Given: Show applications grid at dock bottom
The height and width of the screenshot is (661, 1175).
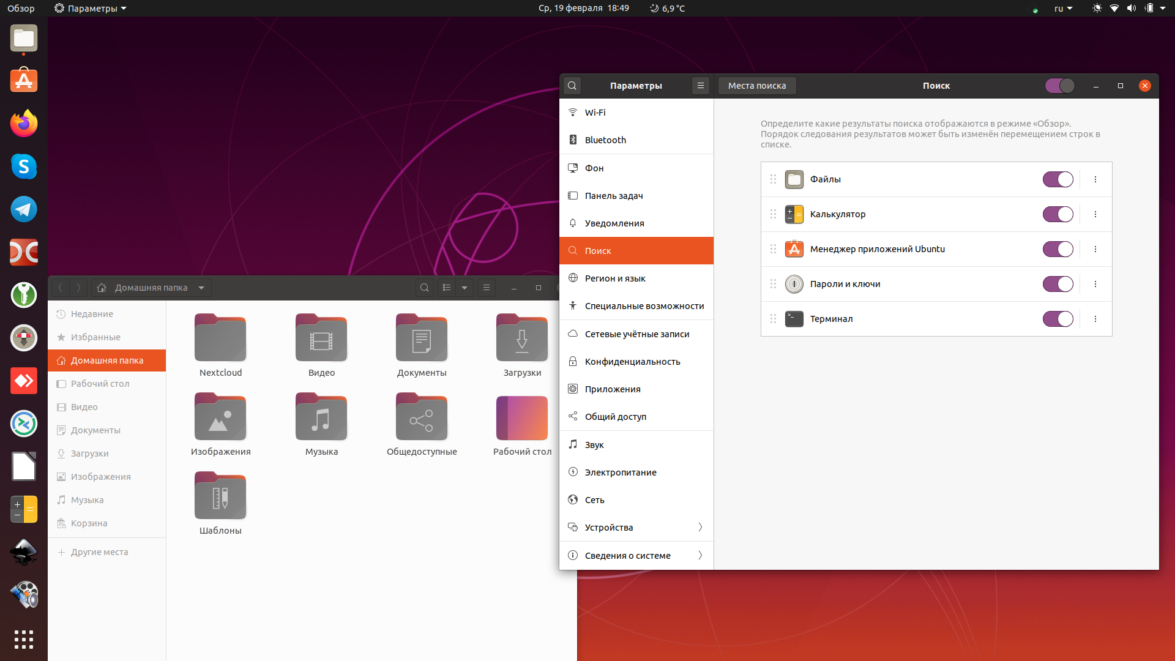Looking at the screenshot, I should [24, 639].
